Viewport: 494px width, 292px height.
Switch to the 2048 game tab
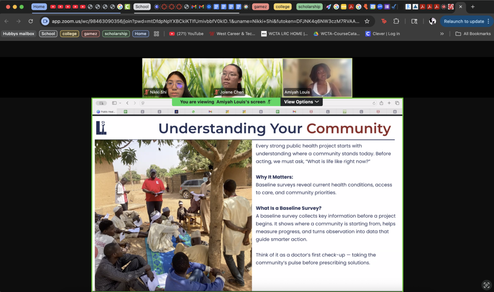point(343,7)
